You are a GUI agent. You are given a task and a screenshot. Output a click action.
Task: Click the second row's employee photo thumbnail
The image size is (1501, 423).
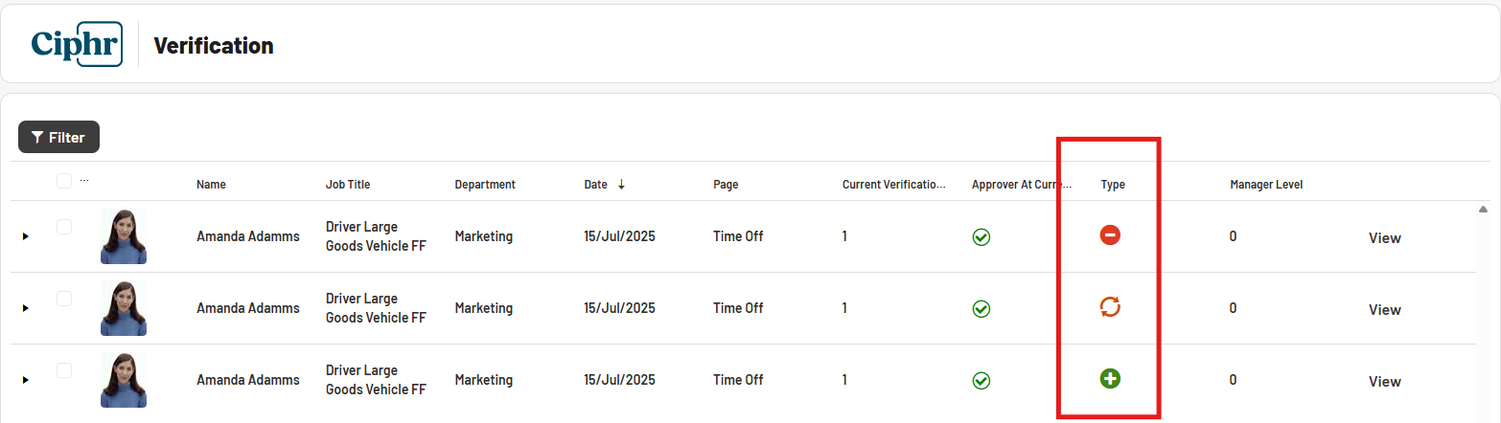pos(124,308)
